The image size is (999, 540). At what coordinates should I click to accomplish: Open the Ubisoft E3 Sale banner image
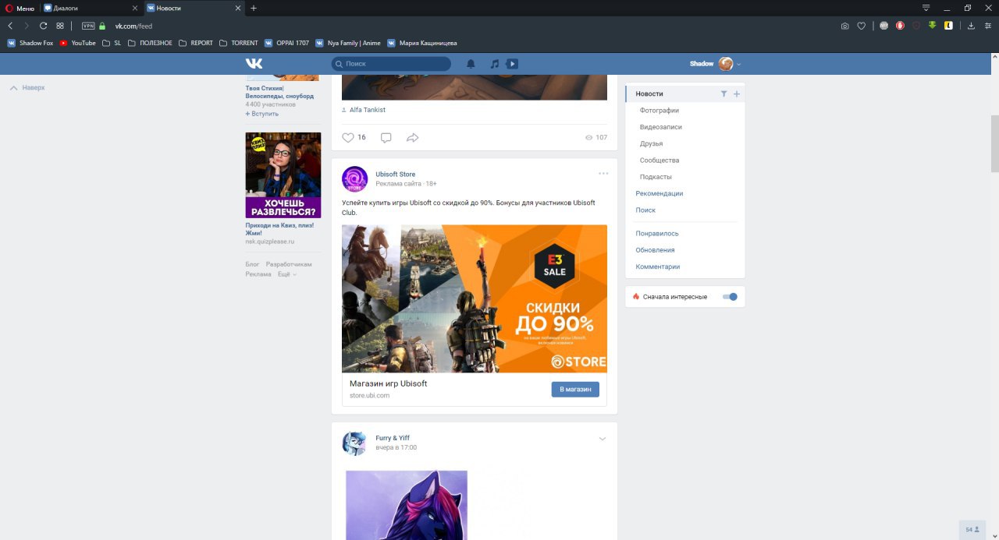point(475,298)
